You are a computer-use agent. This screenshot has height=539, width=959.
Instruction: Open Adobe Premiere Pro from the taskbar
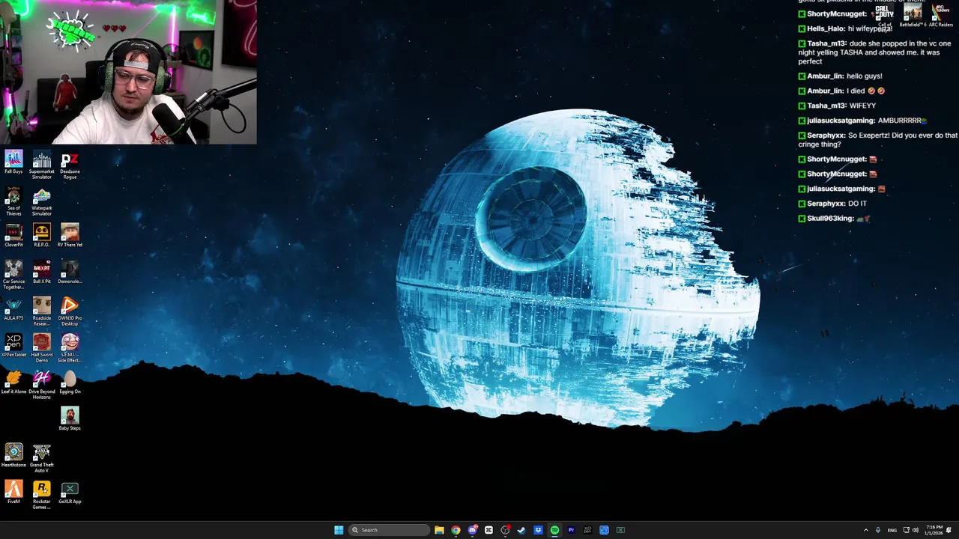[x=571, y=530]
